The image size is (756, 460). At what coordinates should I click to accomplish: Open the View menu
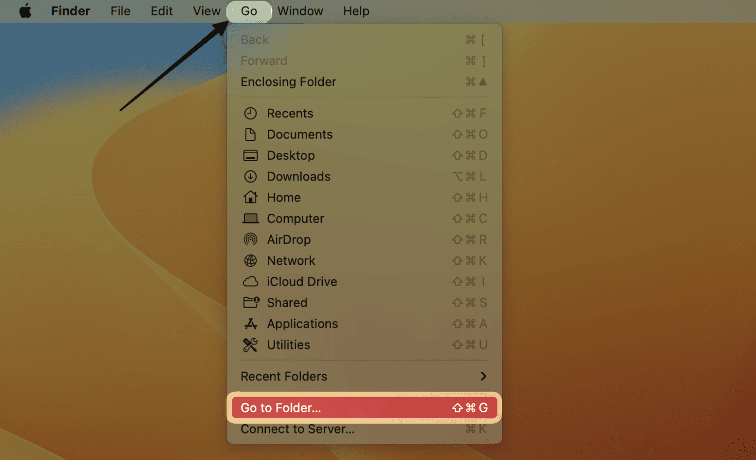206,11
